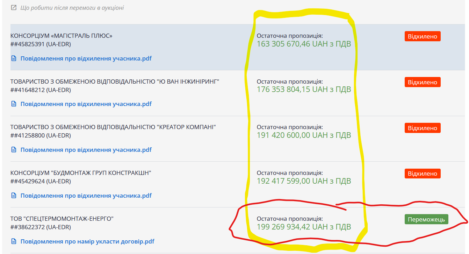The height and width of the screenshot is (254, 469).
Task: Click 'Відхилено' badge for Ю ВАН ІНЖИНІРИНГ
Action: (x=423, y=82)
